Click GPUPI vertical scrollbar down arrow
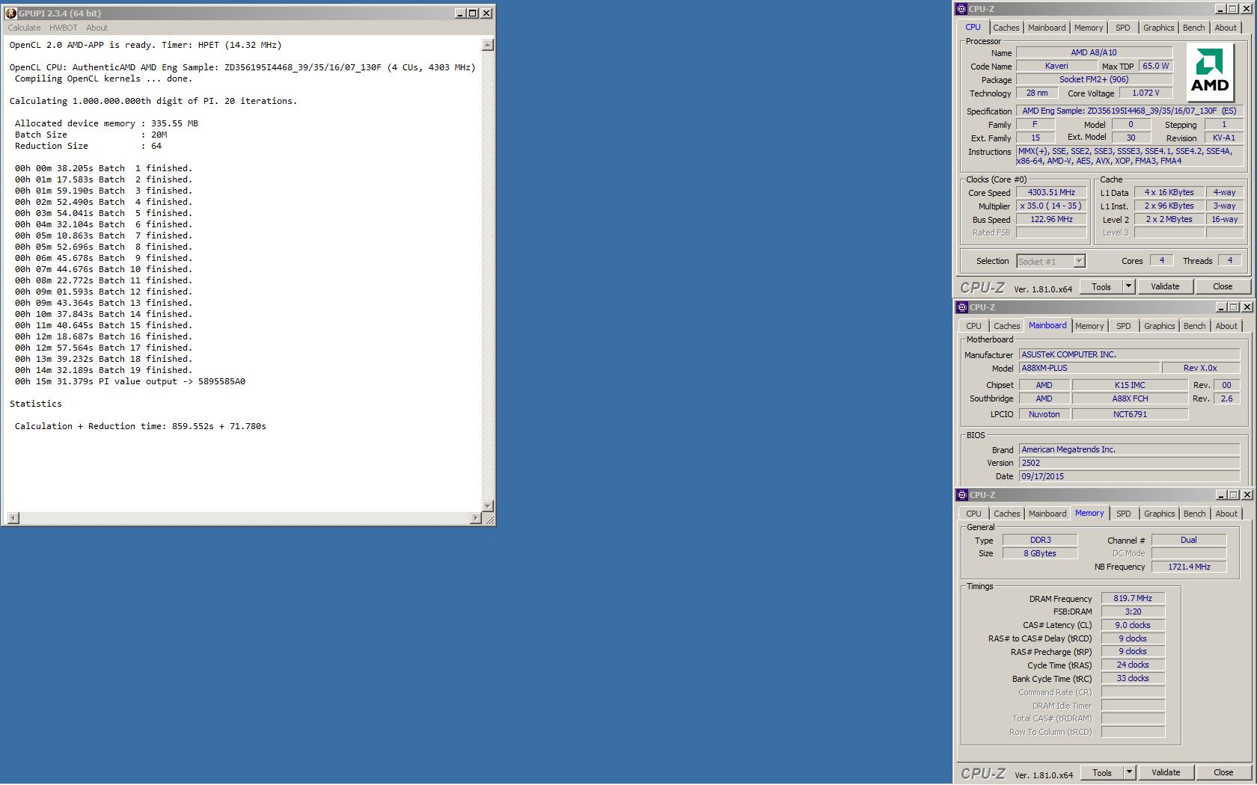Viewport: 1257px width, 785px height. coord(488,506)
